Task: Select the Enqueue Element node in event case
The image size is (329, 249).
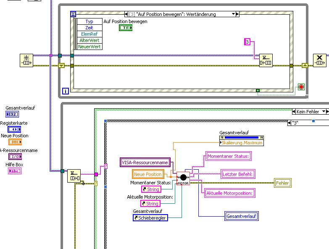Action: [266, 60]
